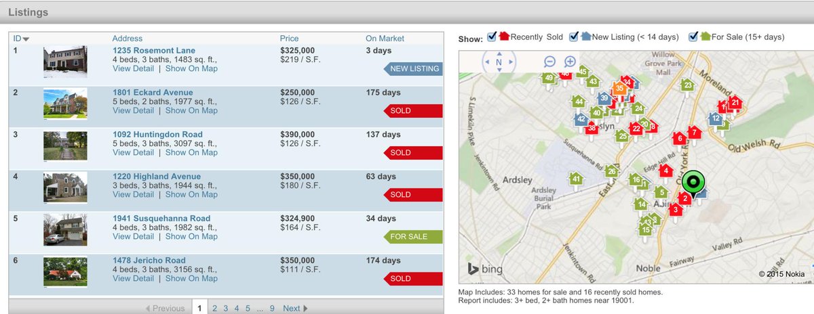Click Next page link
Viewport: 814px width, 314px height.
295,309
